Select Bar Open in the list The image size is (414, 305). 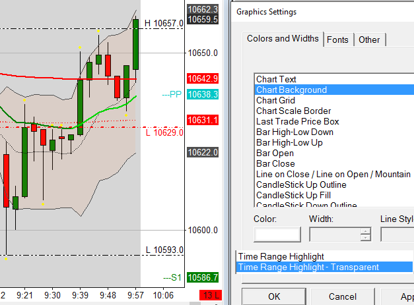(333, 153)
